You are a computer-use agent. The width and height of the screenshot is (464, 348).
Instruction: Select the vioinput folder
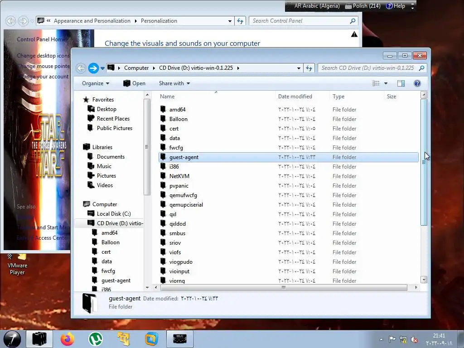[289, 271]
